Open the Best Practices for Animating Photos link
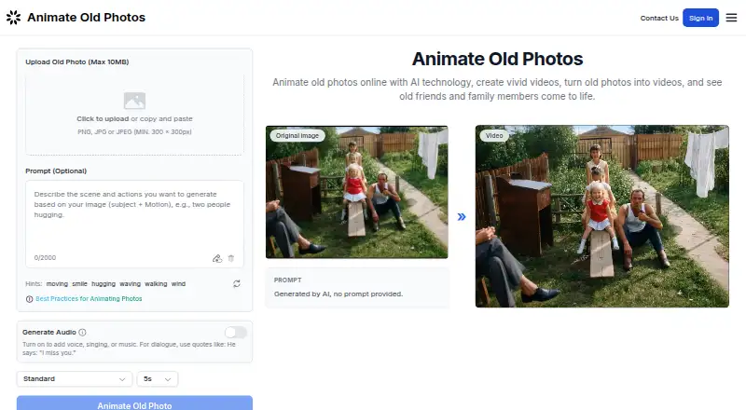746x410 pixels. click(89, 299)
